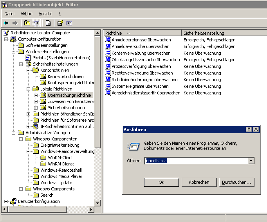Click the Forward arrow toolbar icon
Image resolution: width=267 pixels, height=222 pixels.
pyautogui.click(x=15, y=23)
